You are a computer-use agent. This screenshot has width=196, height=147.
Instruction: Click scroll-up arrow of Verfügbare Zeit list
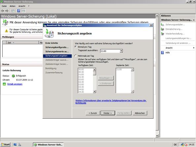(94, 70)
